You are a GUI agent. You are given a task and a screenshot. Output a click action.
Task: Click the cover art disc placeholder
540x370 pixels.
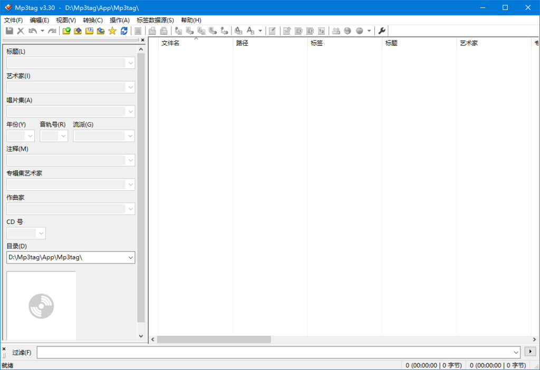tap(41, 306)
